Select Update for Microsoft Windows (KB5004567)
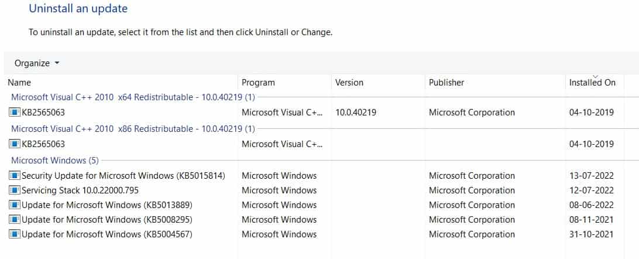 pyautogui.click(x=107, y=234)
